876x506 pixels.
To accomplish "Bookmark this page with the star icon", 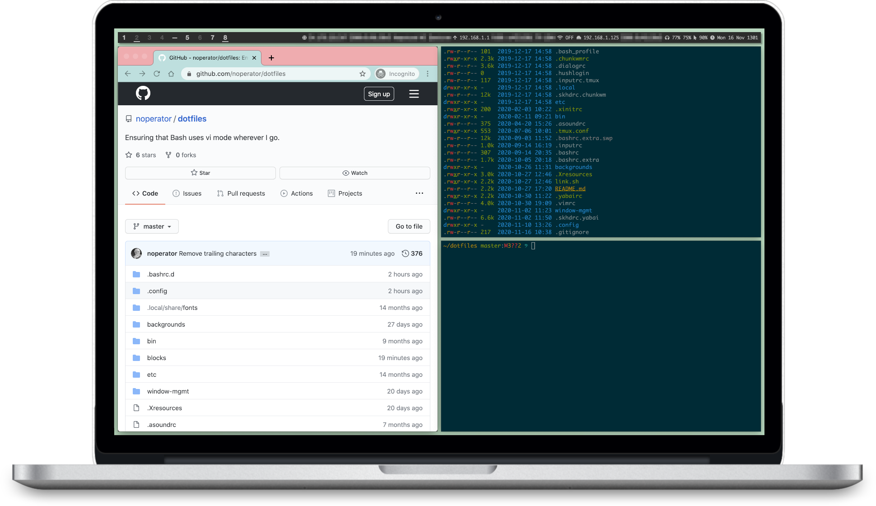I will click(x=363, y=74).
